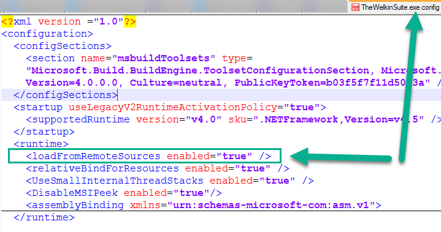Click the "true" value of loadFromRemoteSources
441x232 pixels.
coord(234,156)
